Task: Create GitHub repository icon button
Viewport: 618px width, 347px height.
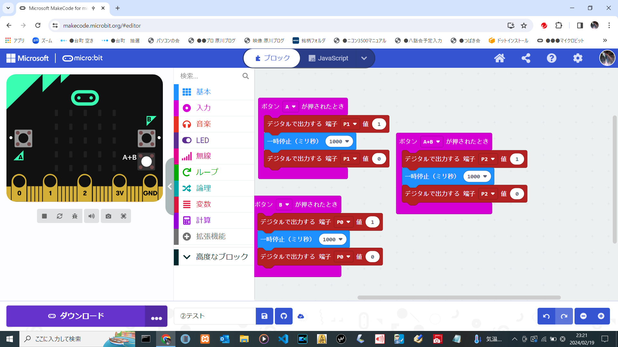Action: [x=284, y=316]
